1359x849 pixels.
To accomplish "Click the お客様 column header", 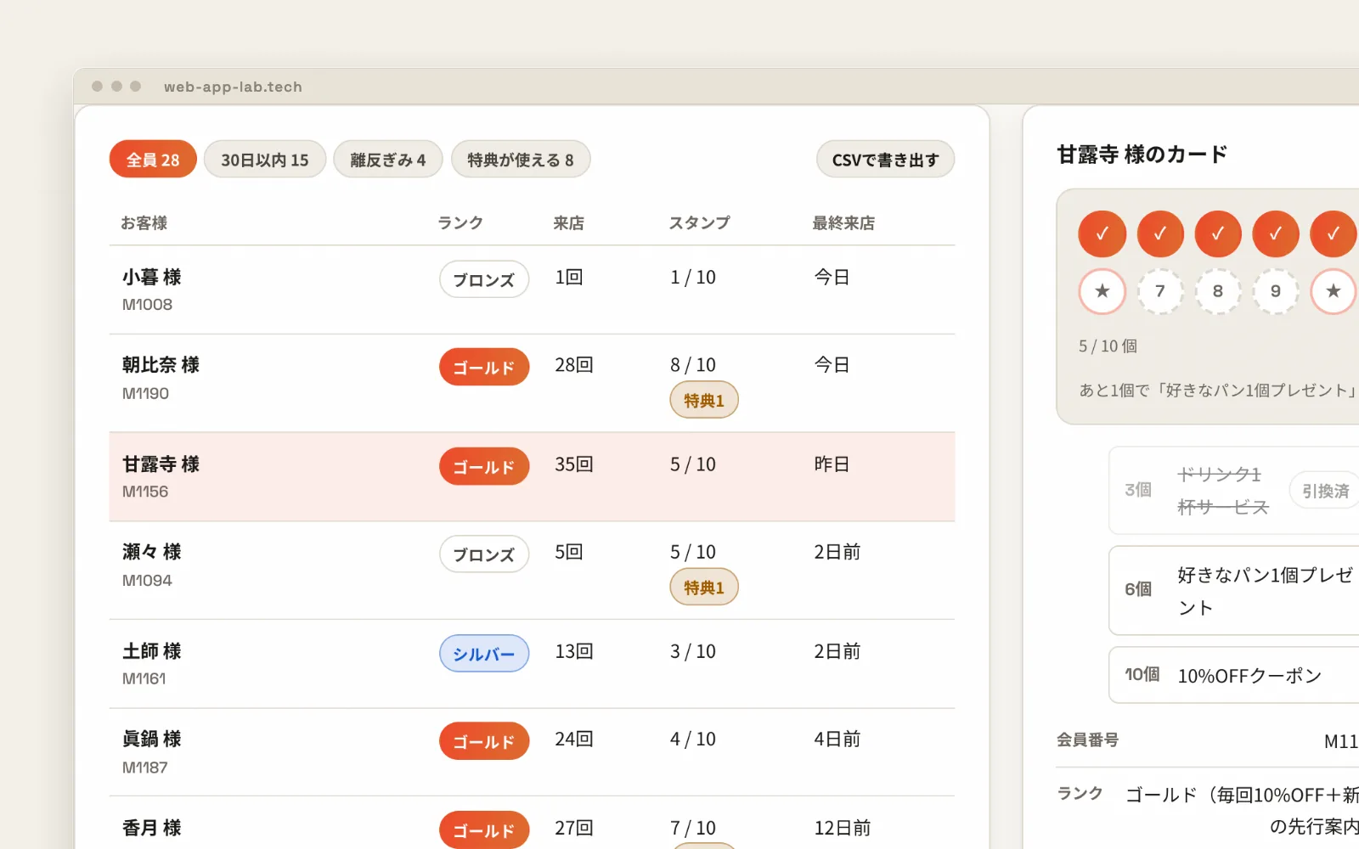I will pyautogui.click(x=144, y=222).
